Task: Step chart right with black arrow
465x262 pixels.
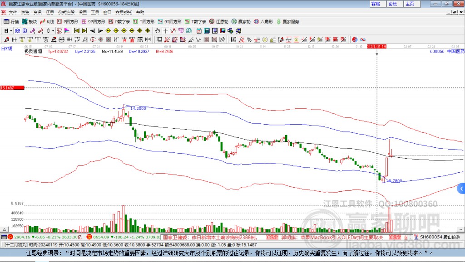Action: [x=100, y=31]
